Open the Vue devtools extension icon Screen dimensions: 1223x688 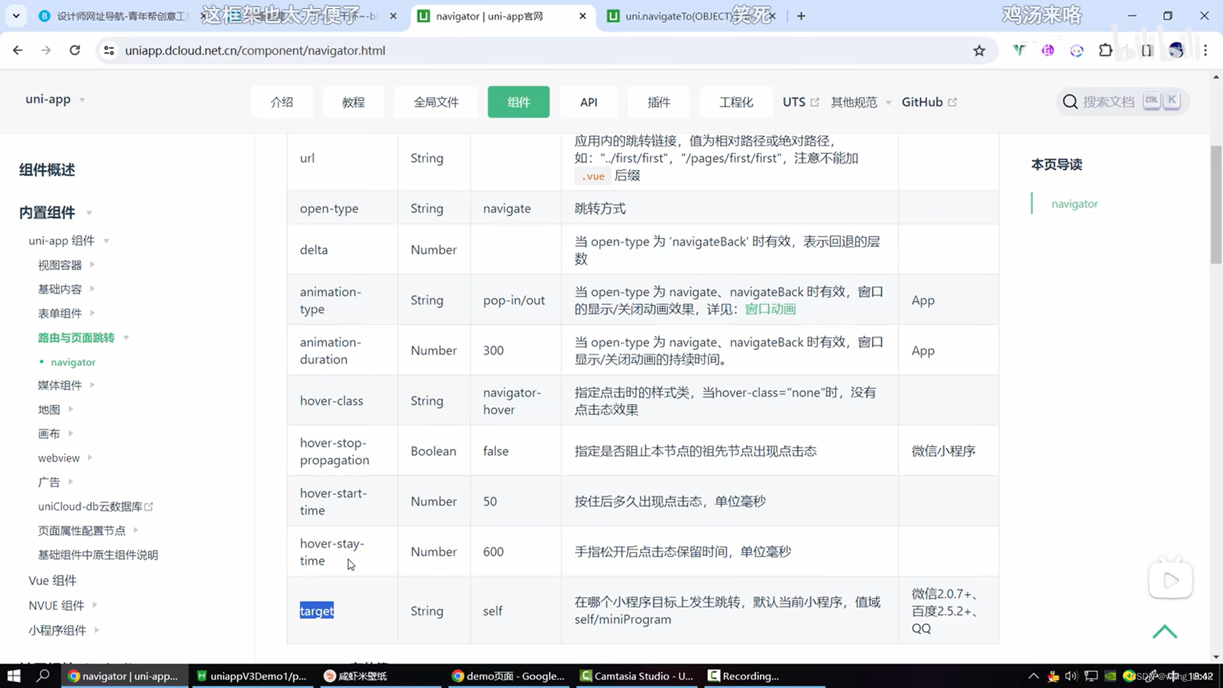pyautogui.click(x=1019, y=50)
